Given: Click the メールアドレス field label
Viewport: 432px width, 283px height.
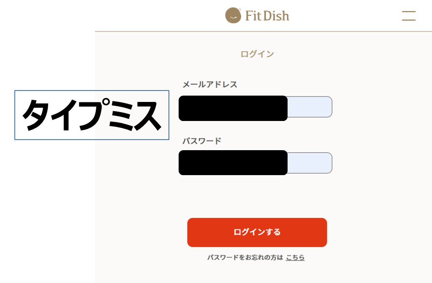Looking at the screenshot, I should coord(209,85).
